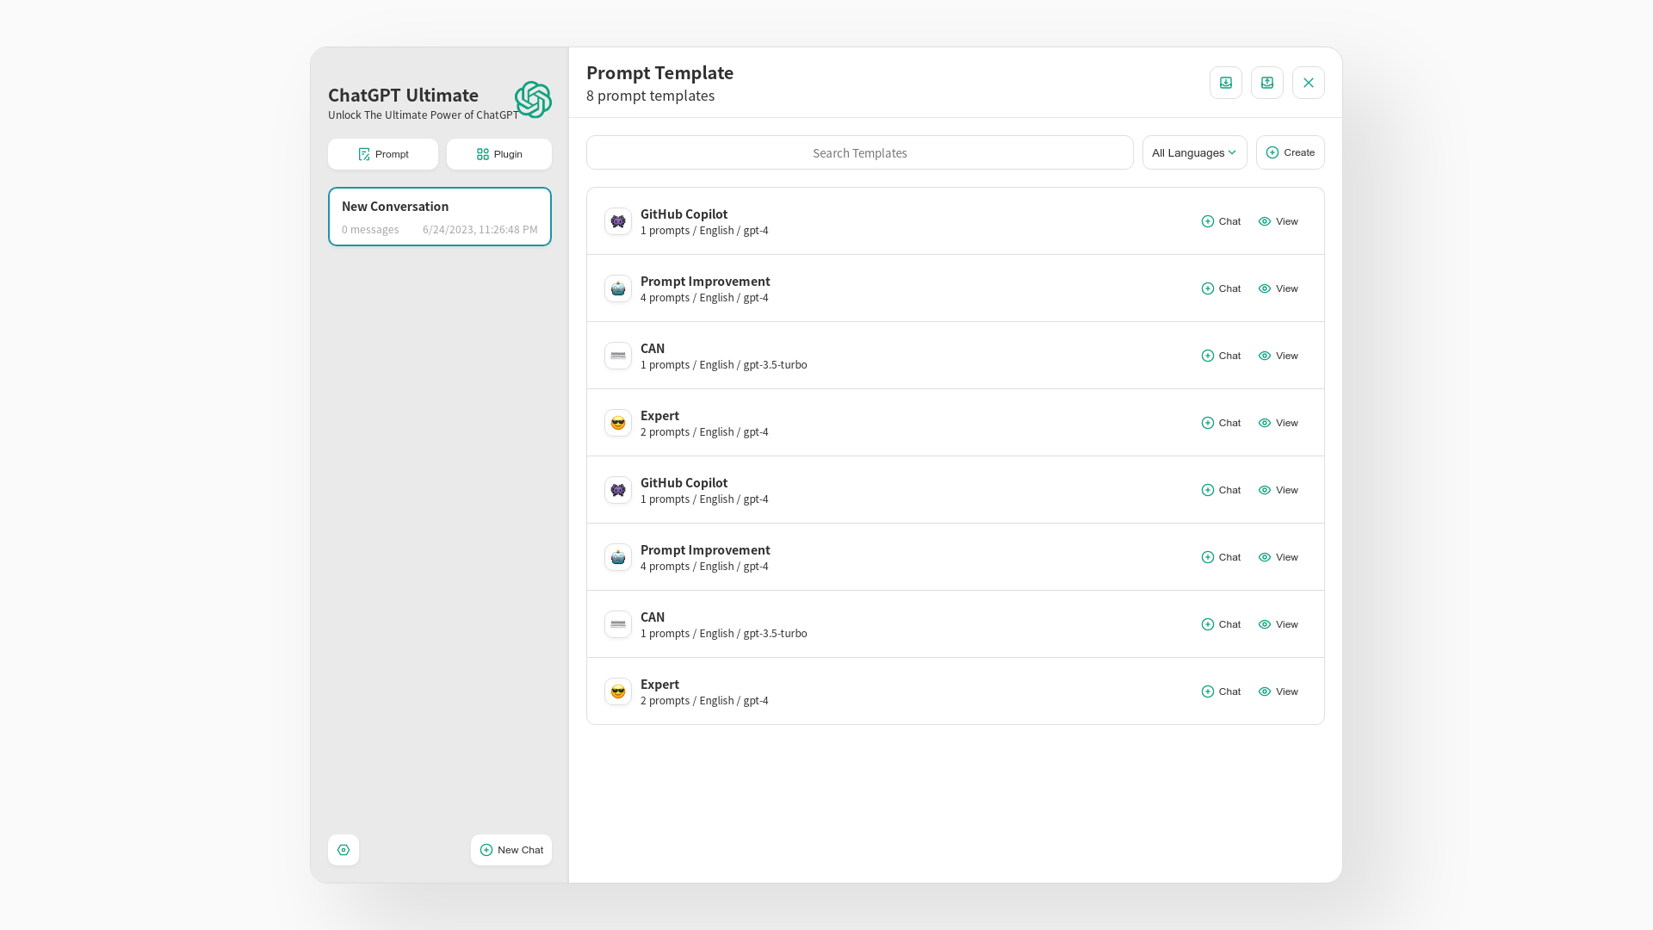The width and height of the screenshot is (1653, 930).
Task: Click the 'Prompt Template' heading
Action: coord(659,73)
